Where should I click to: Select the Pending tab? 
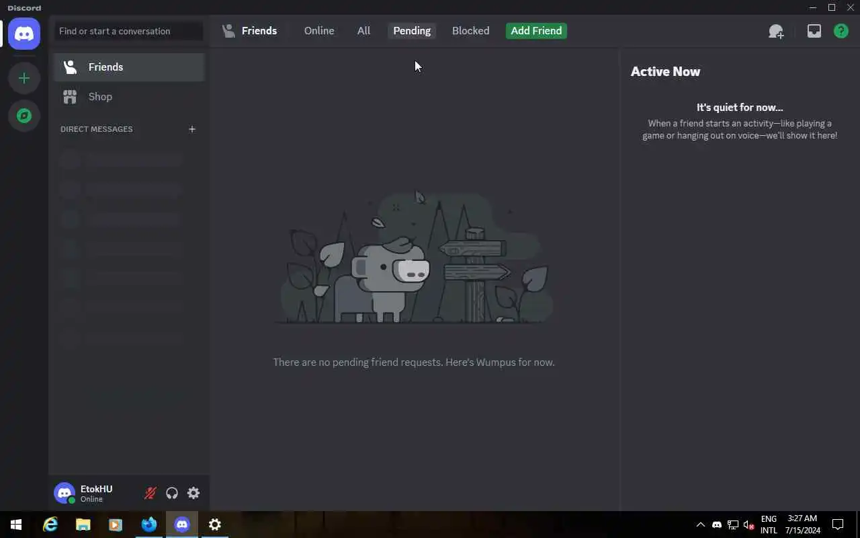click(x=412, y=31)
